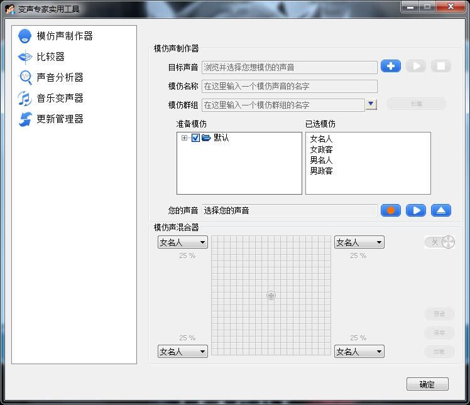This screenshot has height=405, width=470.
Task: Click the blue eject-style button for 您的声音
Action: pyautogui.click(x=441, y=210)
